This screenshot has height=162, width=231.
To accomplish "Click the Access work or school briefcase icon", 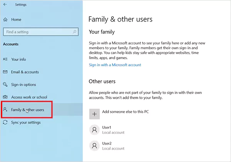I will [x=5, y=97].
